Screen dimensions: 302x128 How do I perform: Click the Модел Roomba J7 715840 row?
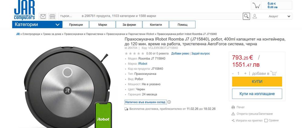click(146, 59)
